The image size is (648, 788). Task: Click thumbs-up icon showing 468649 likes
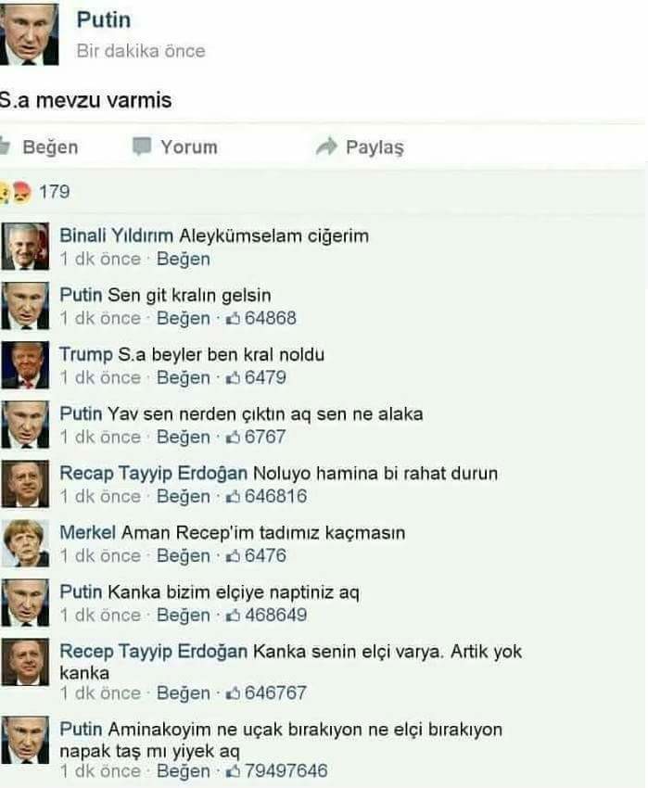pyautogui.click(x=233, y=616)
